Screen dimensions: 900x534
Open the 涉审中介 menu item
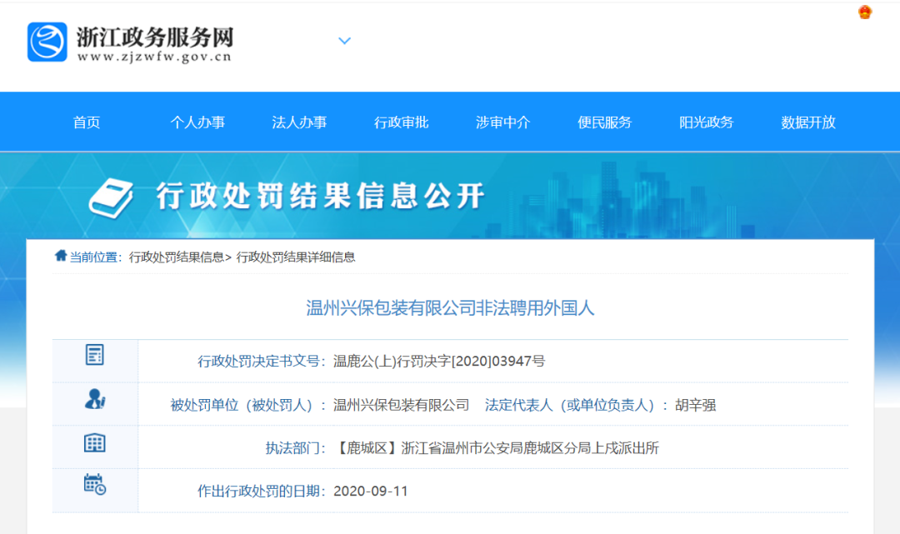[502, 122]
